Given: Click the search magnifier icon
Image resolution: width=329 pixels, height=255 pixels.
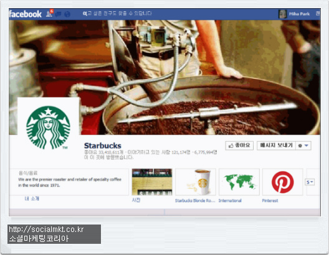Looking at the screenshot, I should point(84,14).
